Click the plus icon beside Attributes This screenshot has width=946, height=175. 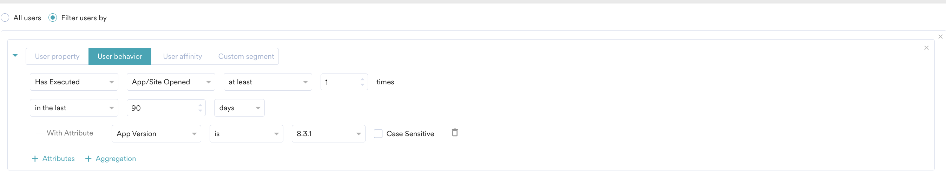pyautogui.click(x=35, y=159)
